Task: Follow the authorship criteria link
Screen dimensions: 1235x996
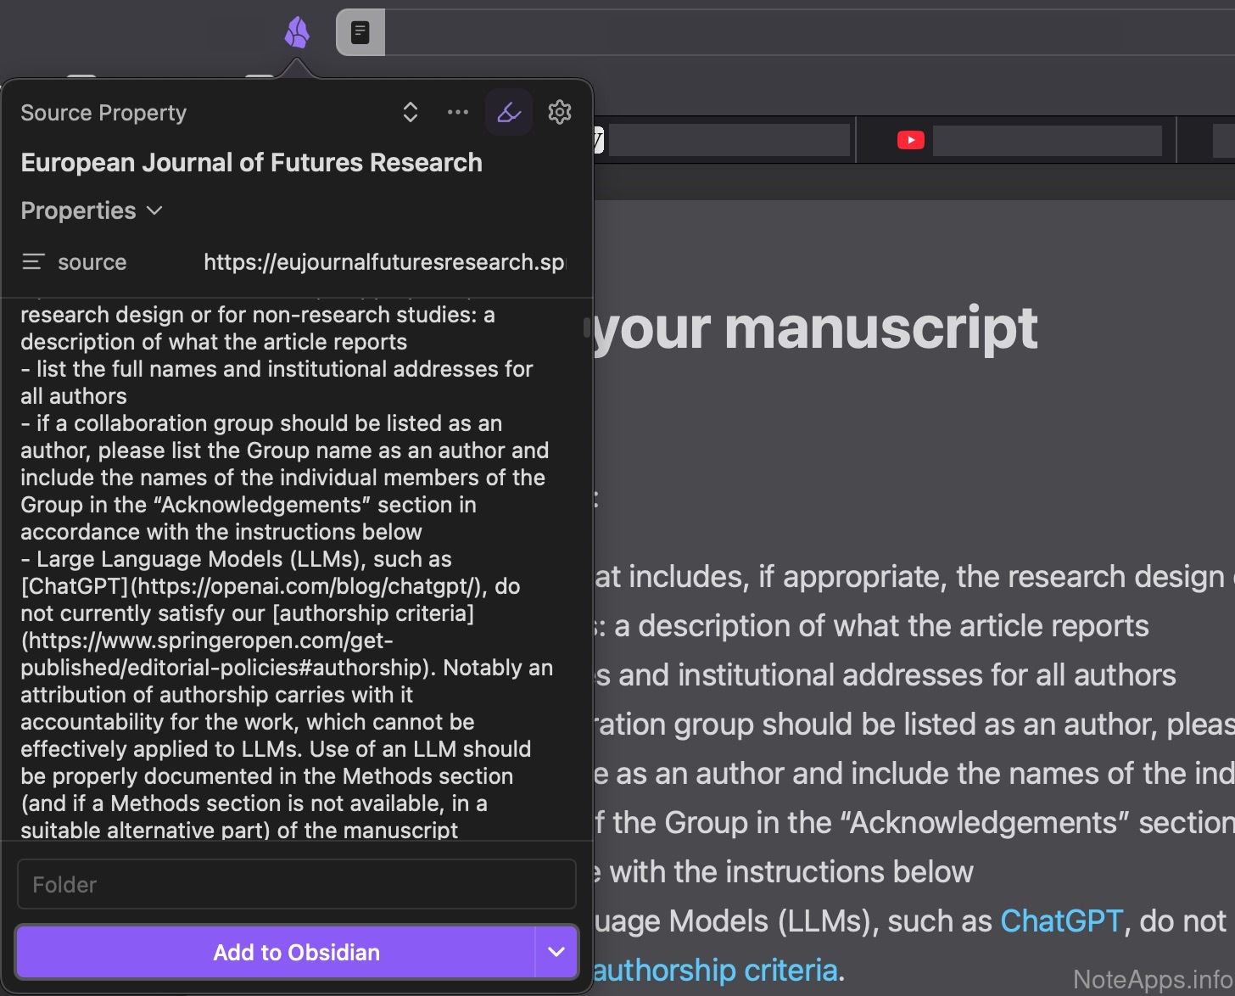Action: pyautogui.click(x=715, y=970)
